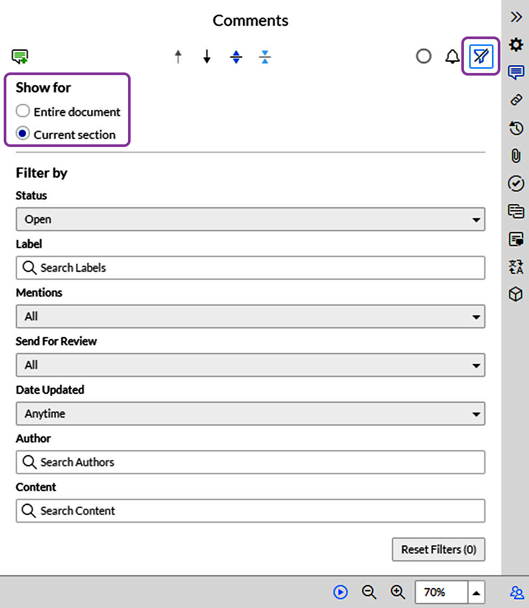Click the notifications bell icon
529x608 pixels.
tap(452, 57)
